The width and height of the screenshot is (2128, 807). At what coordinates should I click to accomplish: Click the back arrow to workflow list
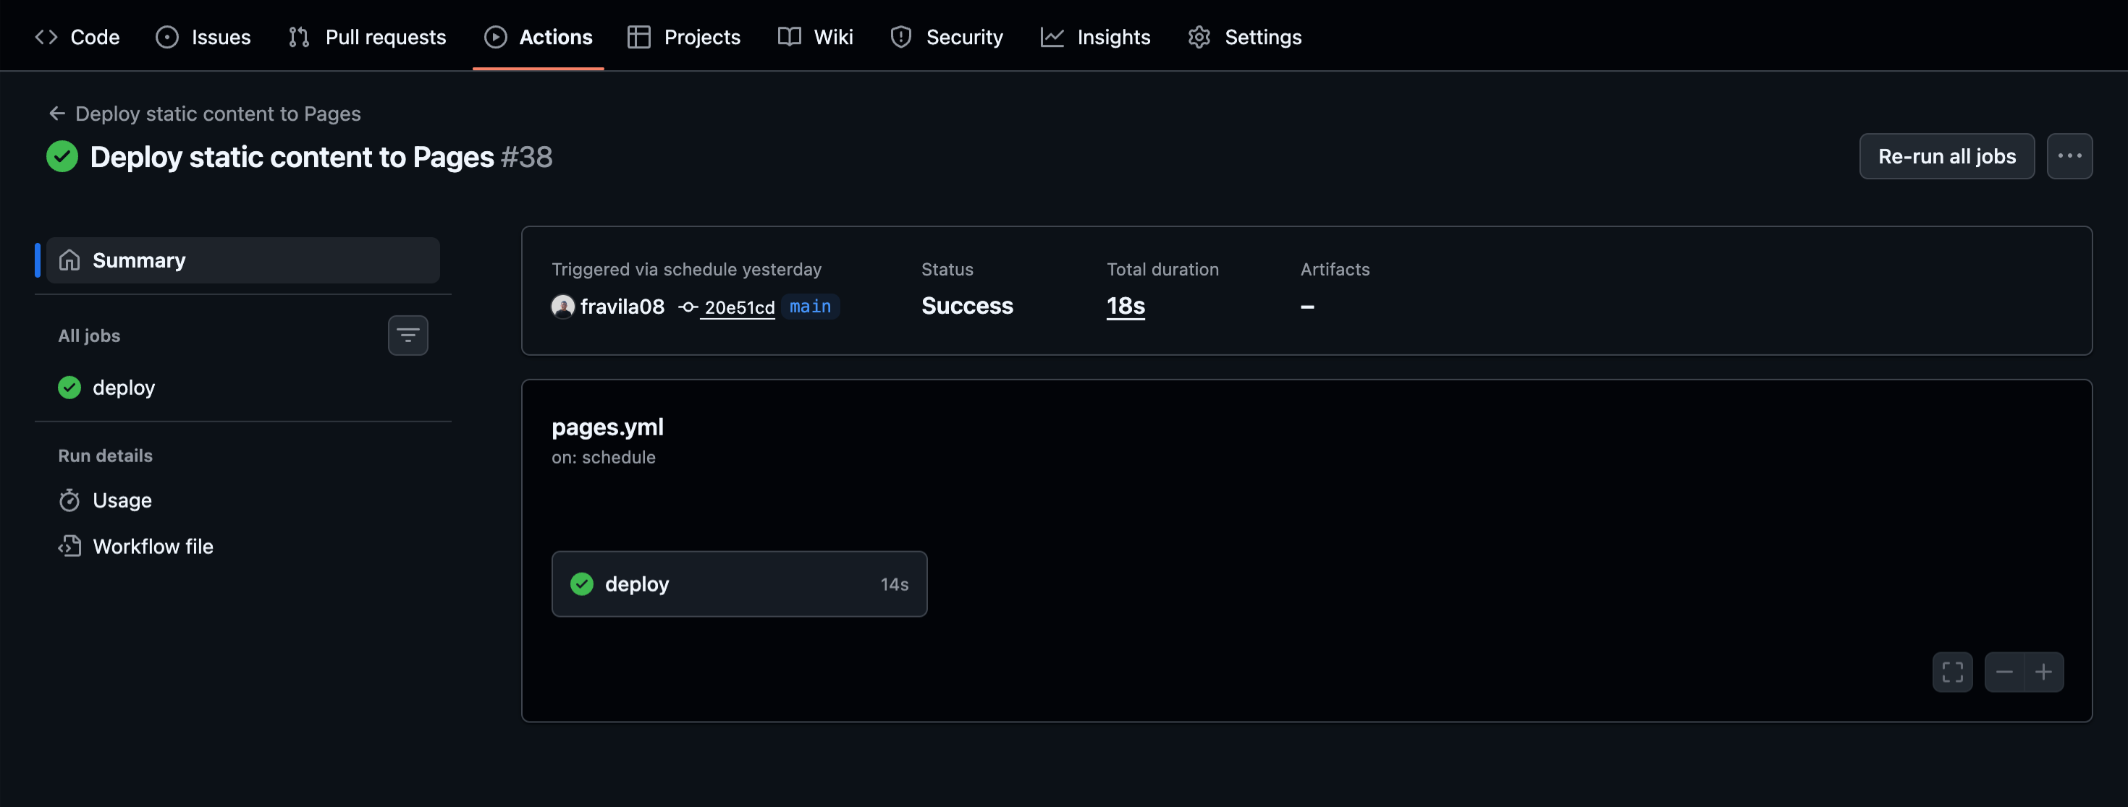(x=56, y=114)
